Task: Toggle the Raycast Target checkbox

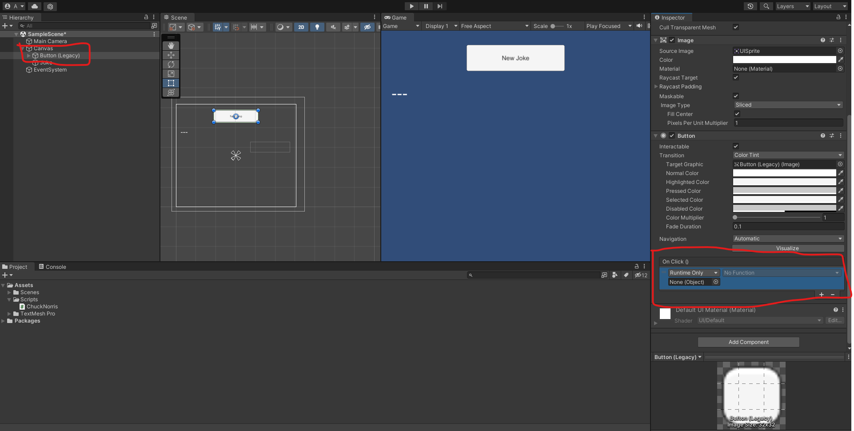Action: (736, 77)
